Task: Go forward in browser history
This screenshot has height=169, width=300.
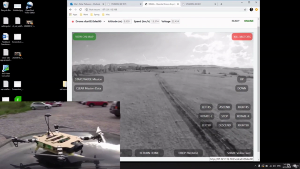Action: [75, 9]
